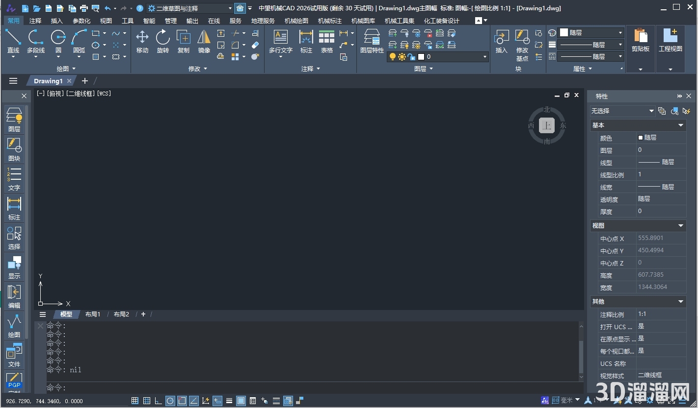This screenshot has width=698, height=408.
Task: Switch to the 布局1 layout tab
Action: tap(93, 314)
